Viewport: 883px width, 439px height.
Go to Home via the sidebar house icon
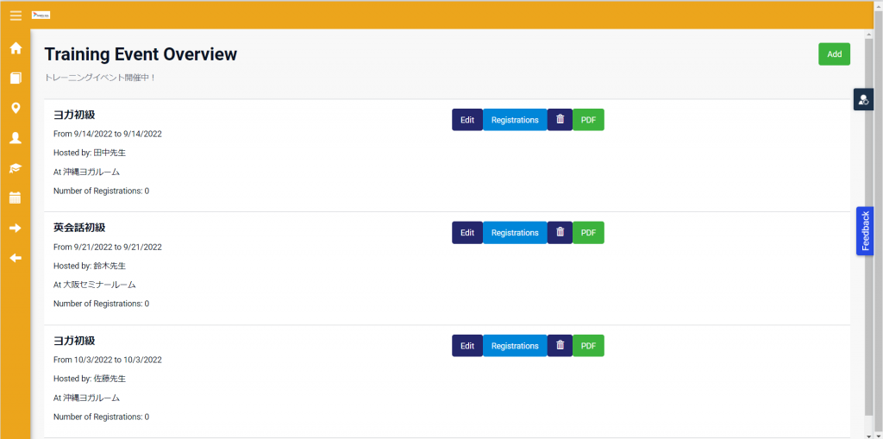[16, 48]
